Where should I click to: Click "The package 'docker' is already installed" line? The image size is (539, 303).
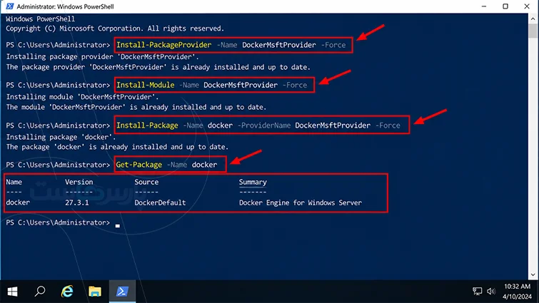pos(117,147)
